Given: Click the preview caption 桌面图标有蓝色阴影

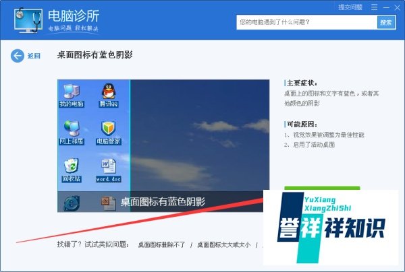Looking at the screenshot, I should 163,202.
